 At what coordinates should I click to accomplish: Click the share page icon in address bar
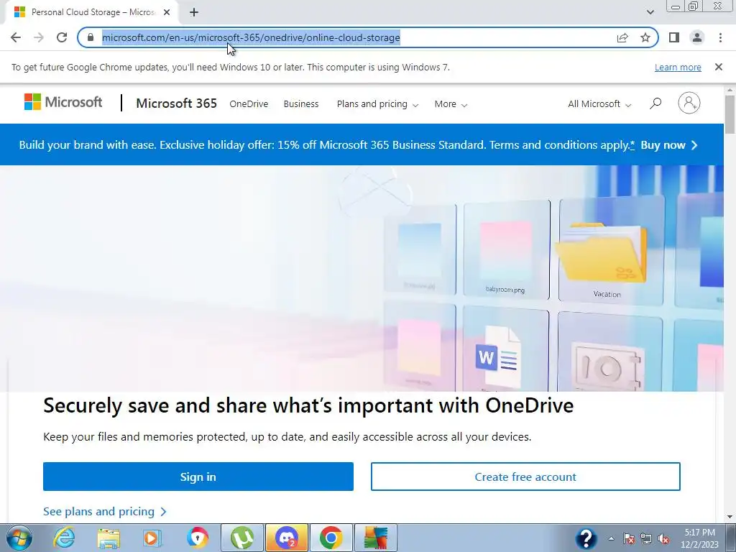tap(622, 37)
